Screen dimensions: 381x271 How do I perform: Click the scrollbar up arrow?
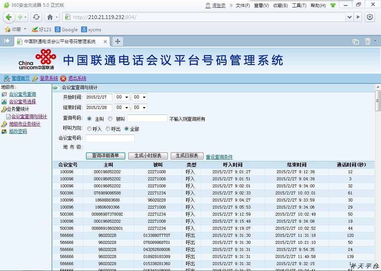point(378,87)
